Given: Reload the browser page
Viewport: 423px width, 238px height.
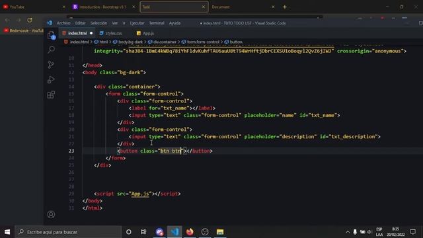Looking at the screenshot, I should click(x=29, y=20).
